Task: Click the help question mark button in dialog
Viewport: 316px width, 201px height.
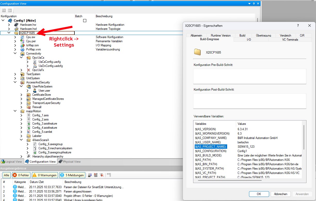Action: click(298, 25)
